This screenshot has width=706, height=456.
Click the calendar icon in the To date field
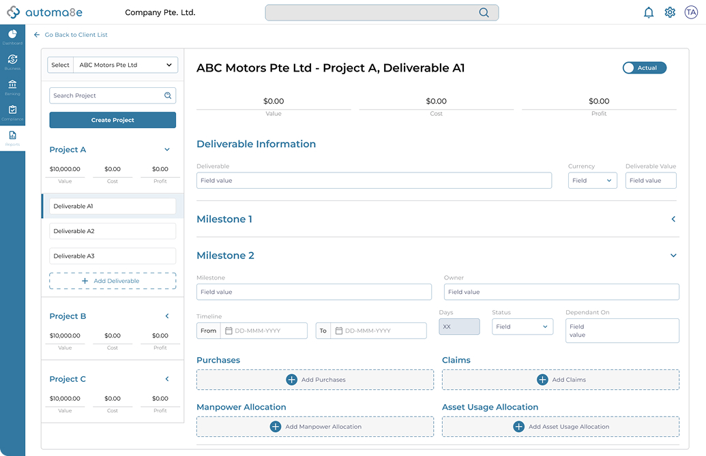(x=339, y=331)
